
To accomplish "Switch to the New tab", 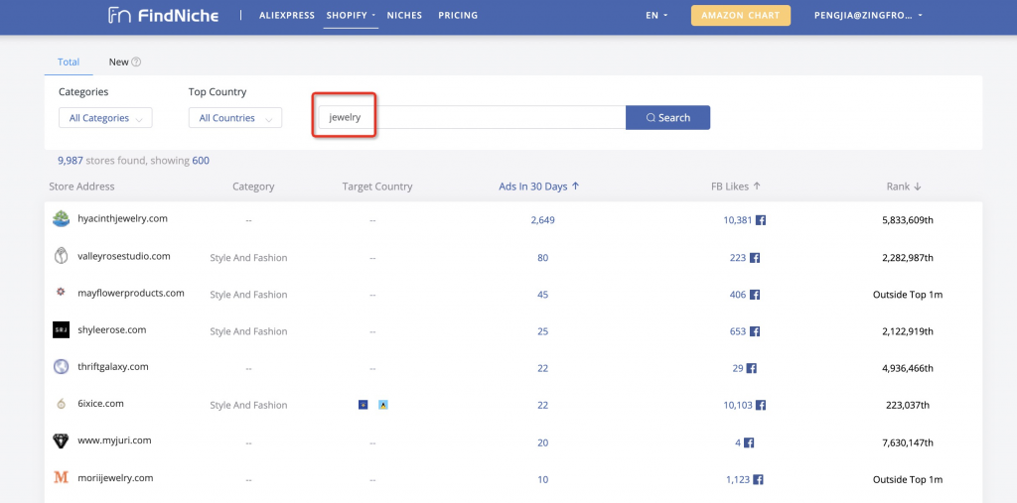I will pos(119,63).
